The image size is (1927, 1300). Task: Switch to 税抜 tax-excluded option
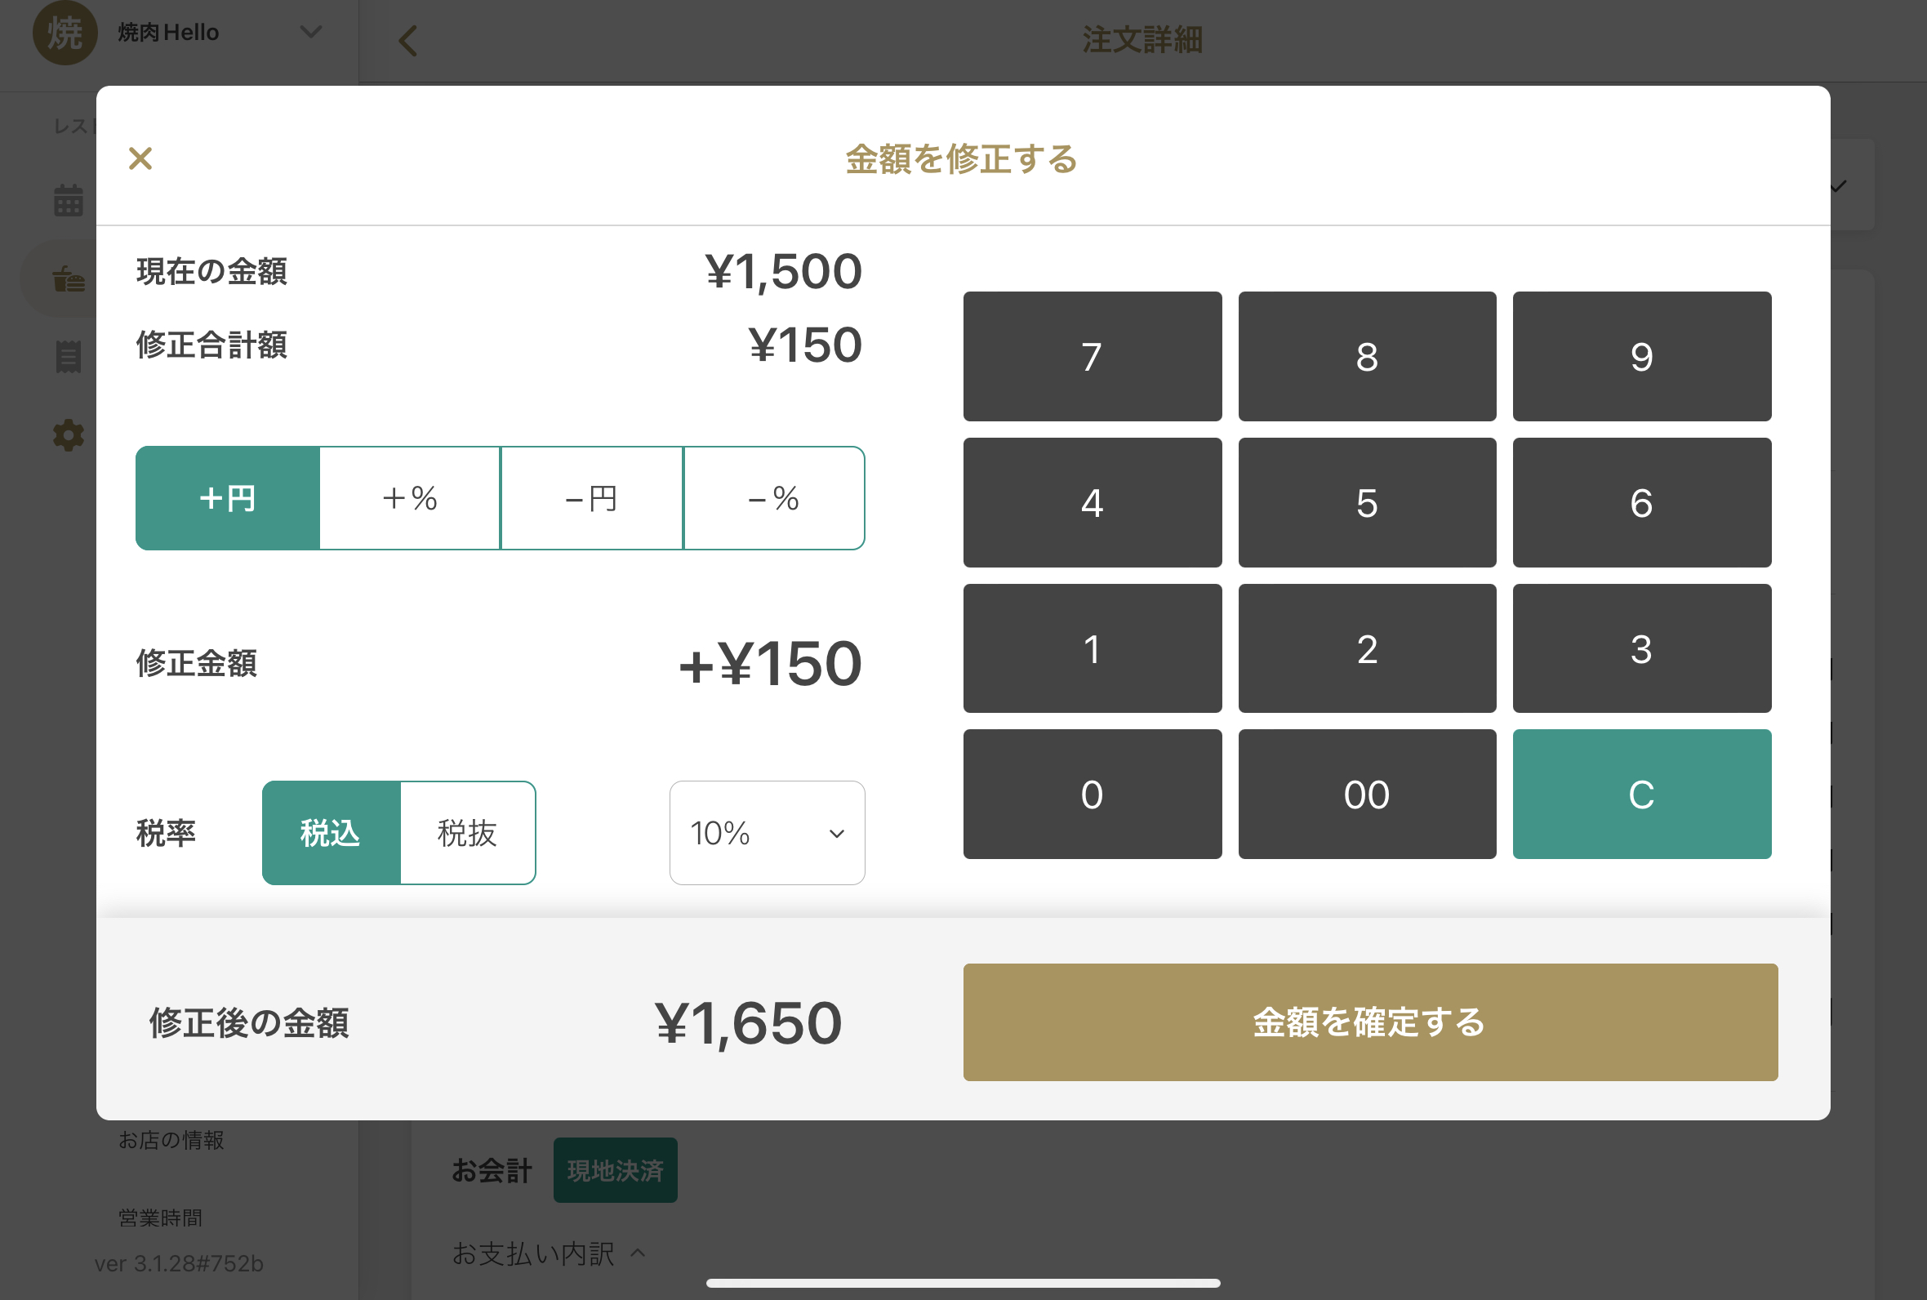coord(467,832)
